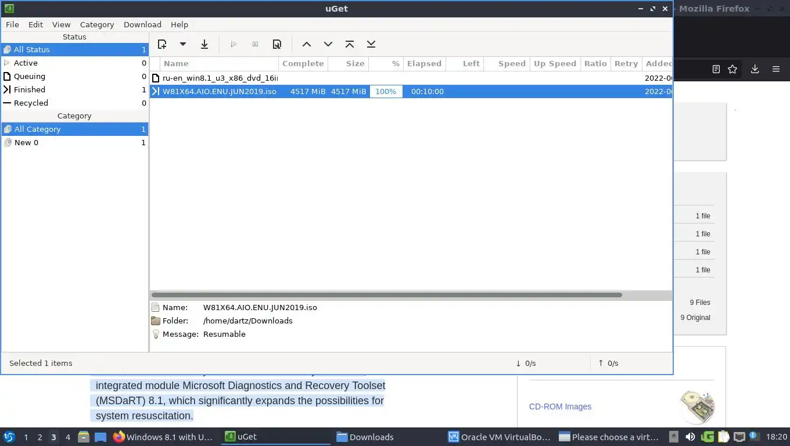
Task: Open the View menu in uGet
Action: tap(61, 24)
